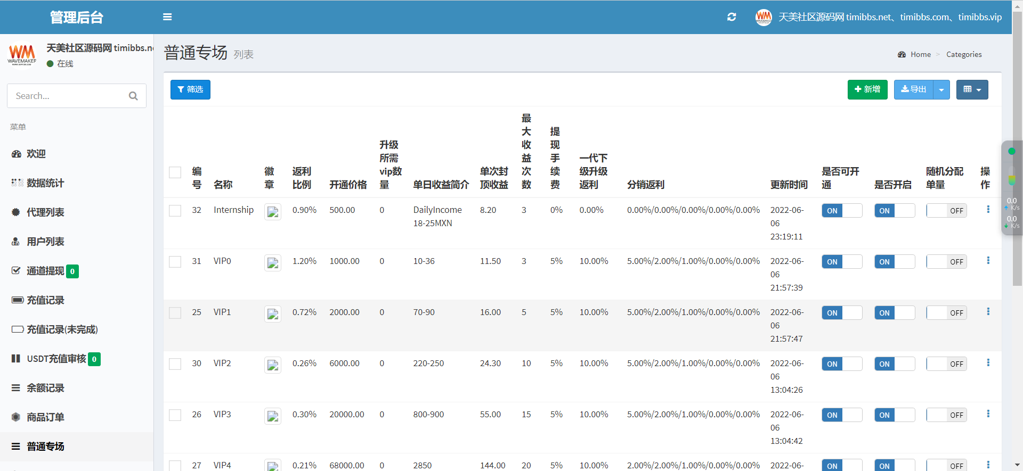
Task: Open 商品订单 product orders menu
Action: [x=77, y=417]
